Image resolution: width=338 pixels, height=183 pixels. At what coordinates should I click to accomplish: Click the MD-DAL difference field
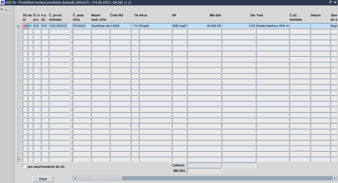pos(204,171)
